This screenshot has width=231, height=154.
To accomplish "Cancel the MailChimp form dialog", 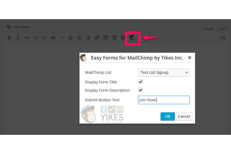I will coord(184,116).
